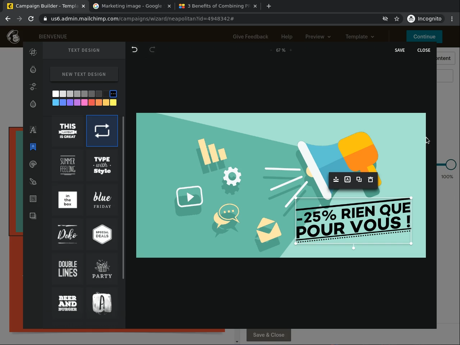
Task: Switch to the Marketing image Google tab
Action: [x=132, y=6]
